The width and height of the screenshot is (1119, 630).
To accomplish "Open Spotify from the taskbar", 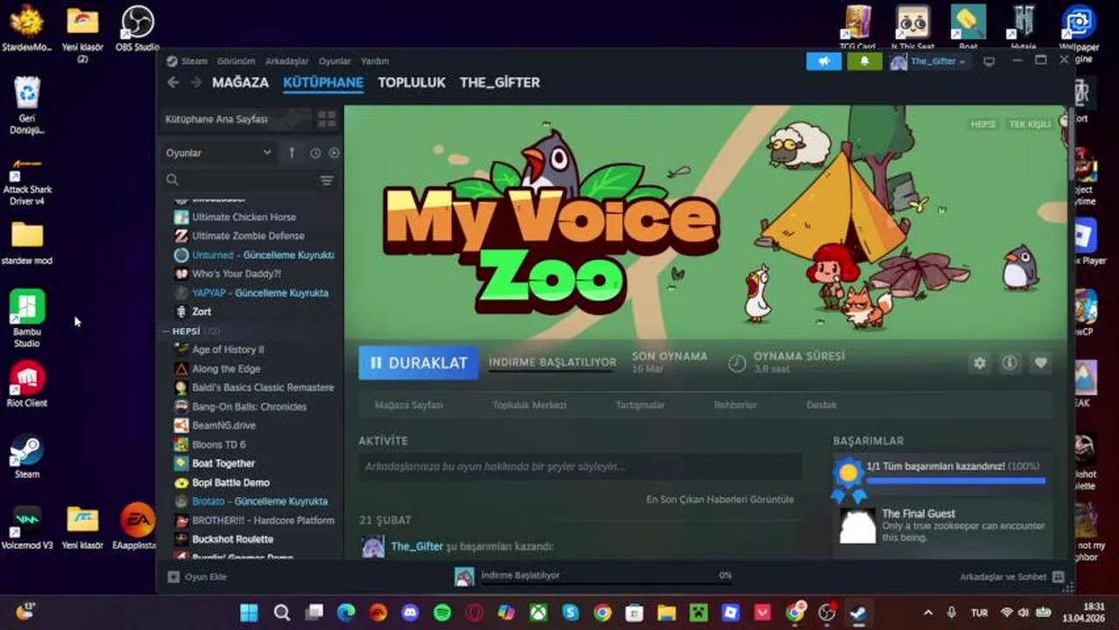I will (x=442, y=612).
